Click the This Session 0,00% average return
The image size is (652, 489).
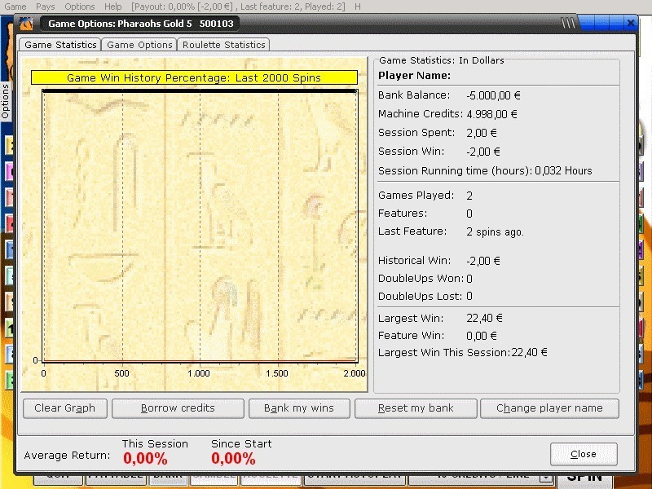click(x=145, y=459)
